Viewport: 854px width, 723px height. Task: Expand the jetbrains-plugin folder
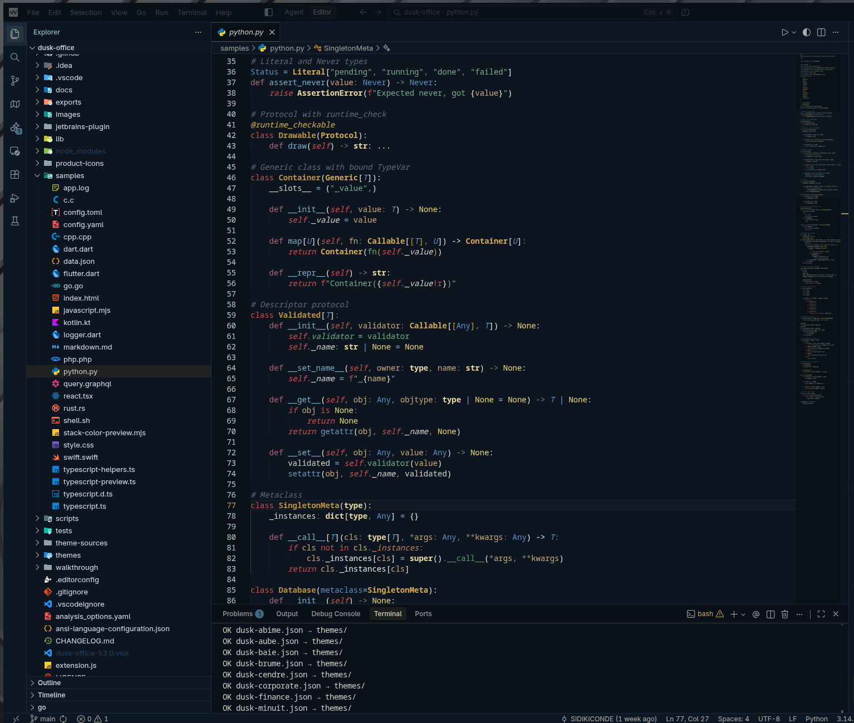[x=37, y=127]
